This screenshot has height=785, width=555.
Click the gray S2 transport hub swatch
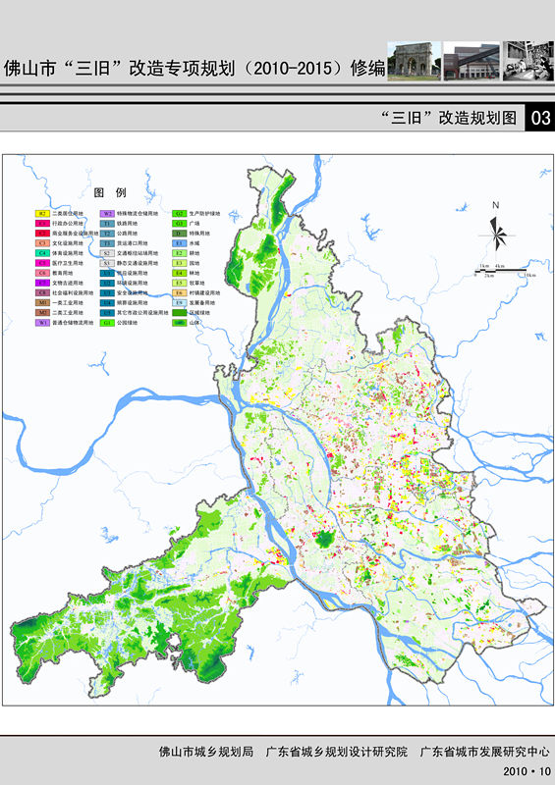point(107,253)
